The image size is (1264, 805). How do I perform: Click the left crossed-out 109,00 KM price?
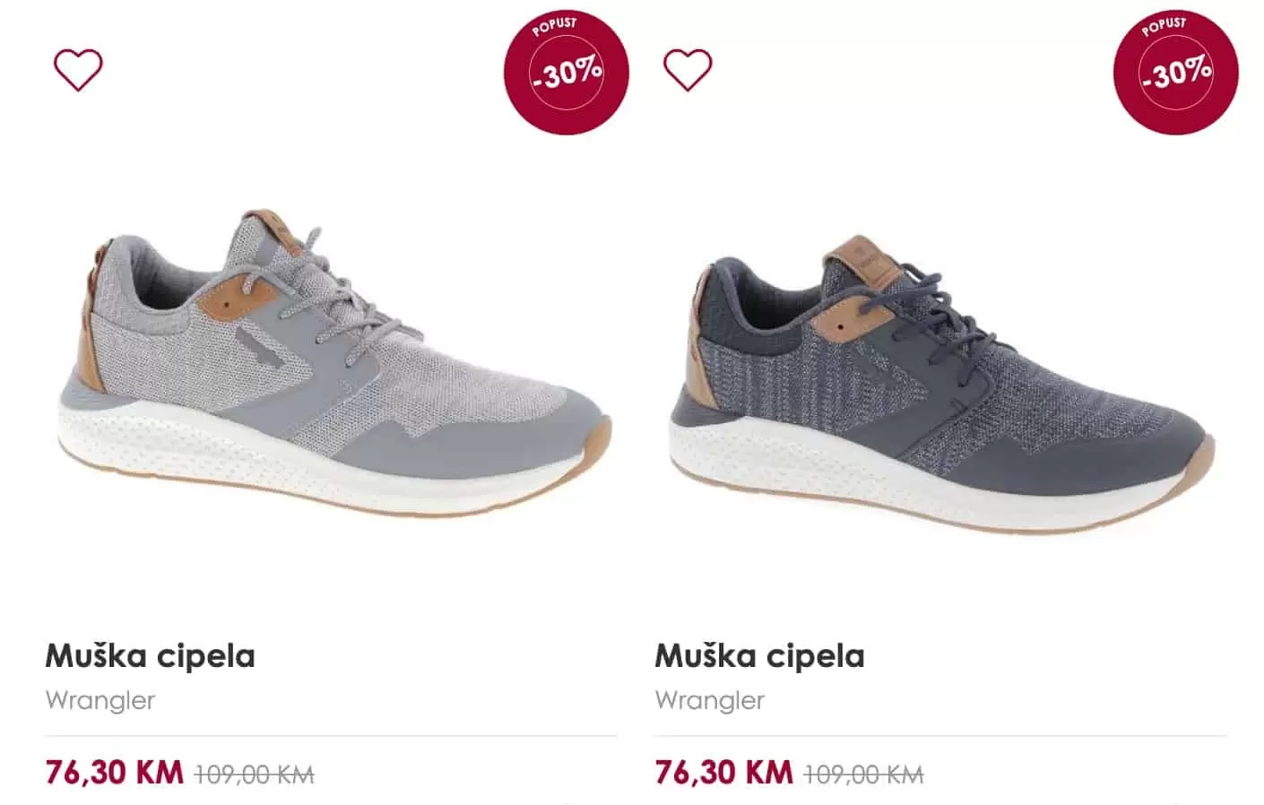(254, 774)
